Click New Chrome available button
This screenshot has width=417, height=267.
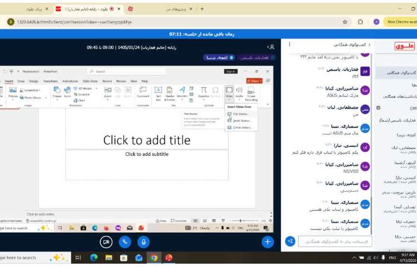[400, 22]
